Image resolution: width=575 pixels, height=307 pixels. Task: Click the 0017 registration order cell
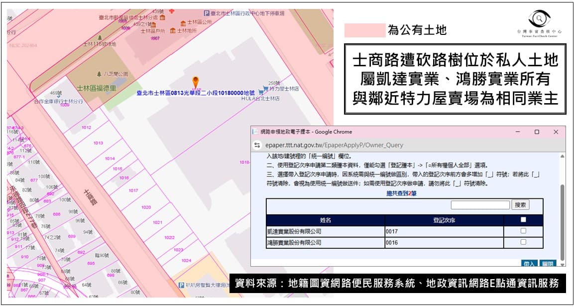click(445, 231)
